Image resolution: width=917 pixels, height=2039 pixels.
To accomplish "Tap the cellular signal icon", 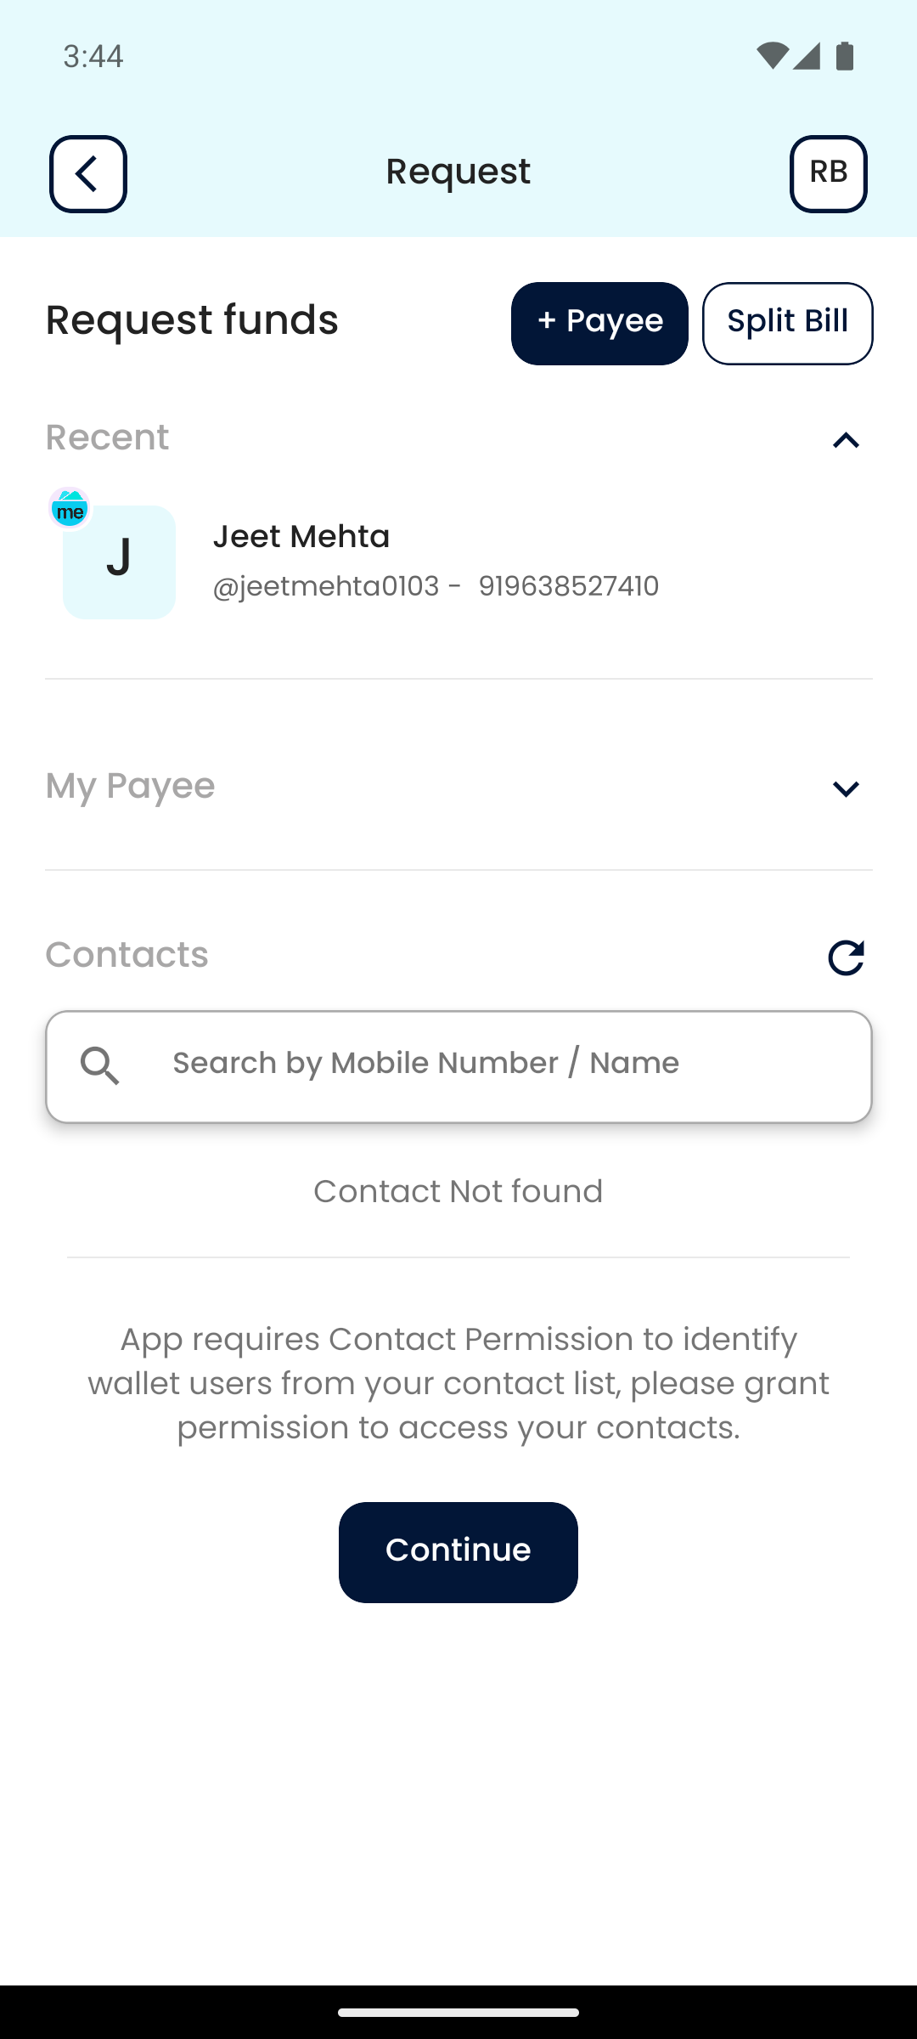I will click(807, 56).
